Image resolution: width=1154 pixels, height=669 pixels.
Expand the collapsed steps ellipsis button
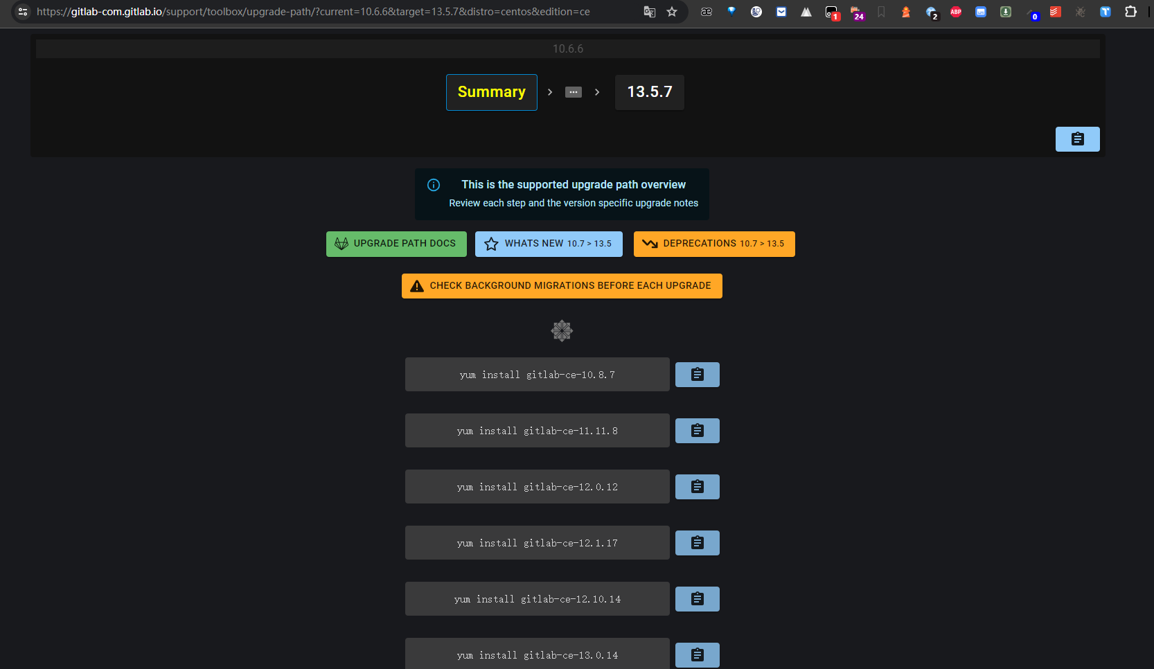tap(574, 92)
